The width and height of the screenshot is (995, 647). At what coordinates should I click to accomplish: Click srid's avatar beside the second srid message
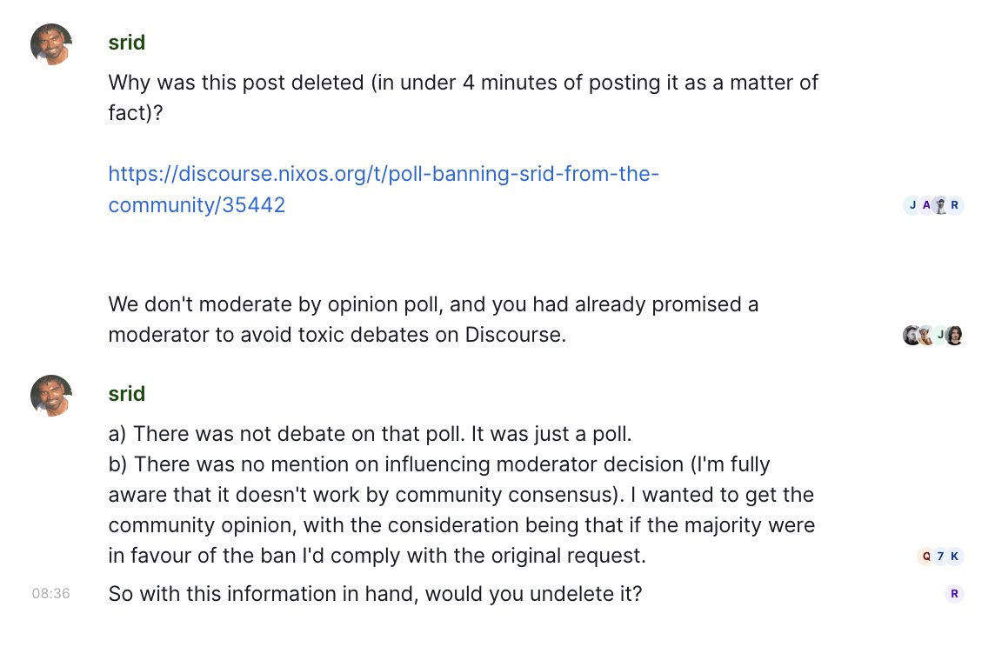(51, 395)
